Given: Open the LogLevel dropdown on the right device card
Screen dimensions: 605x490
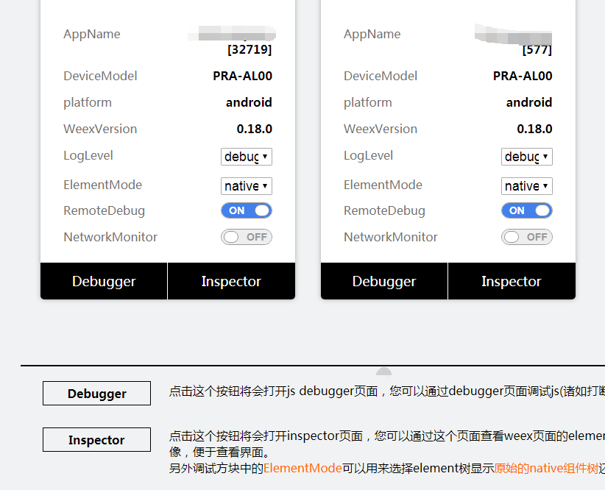Looking at the screenshot, I should 526,156.
